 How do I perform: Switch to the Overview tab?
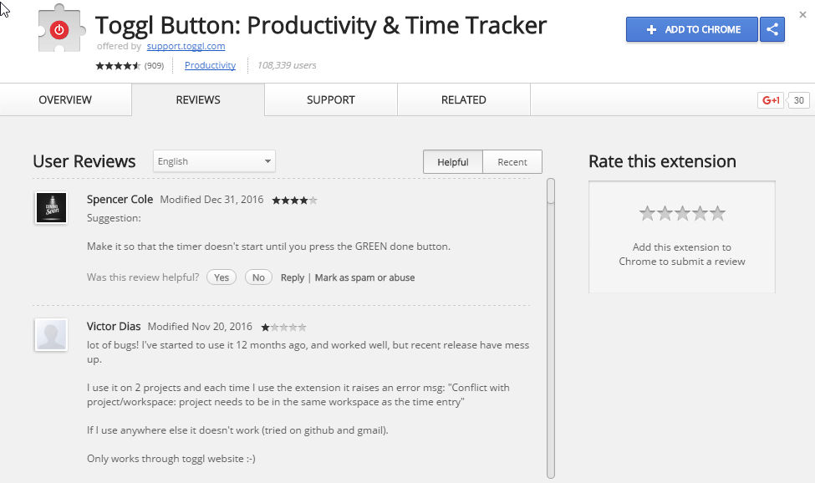point(65,99)
